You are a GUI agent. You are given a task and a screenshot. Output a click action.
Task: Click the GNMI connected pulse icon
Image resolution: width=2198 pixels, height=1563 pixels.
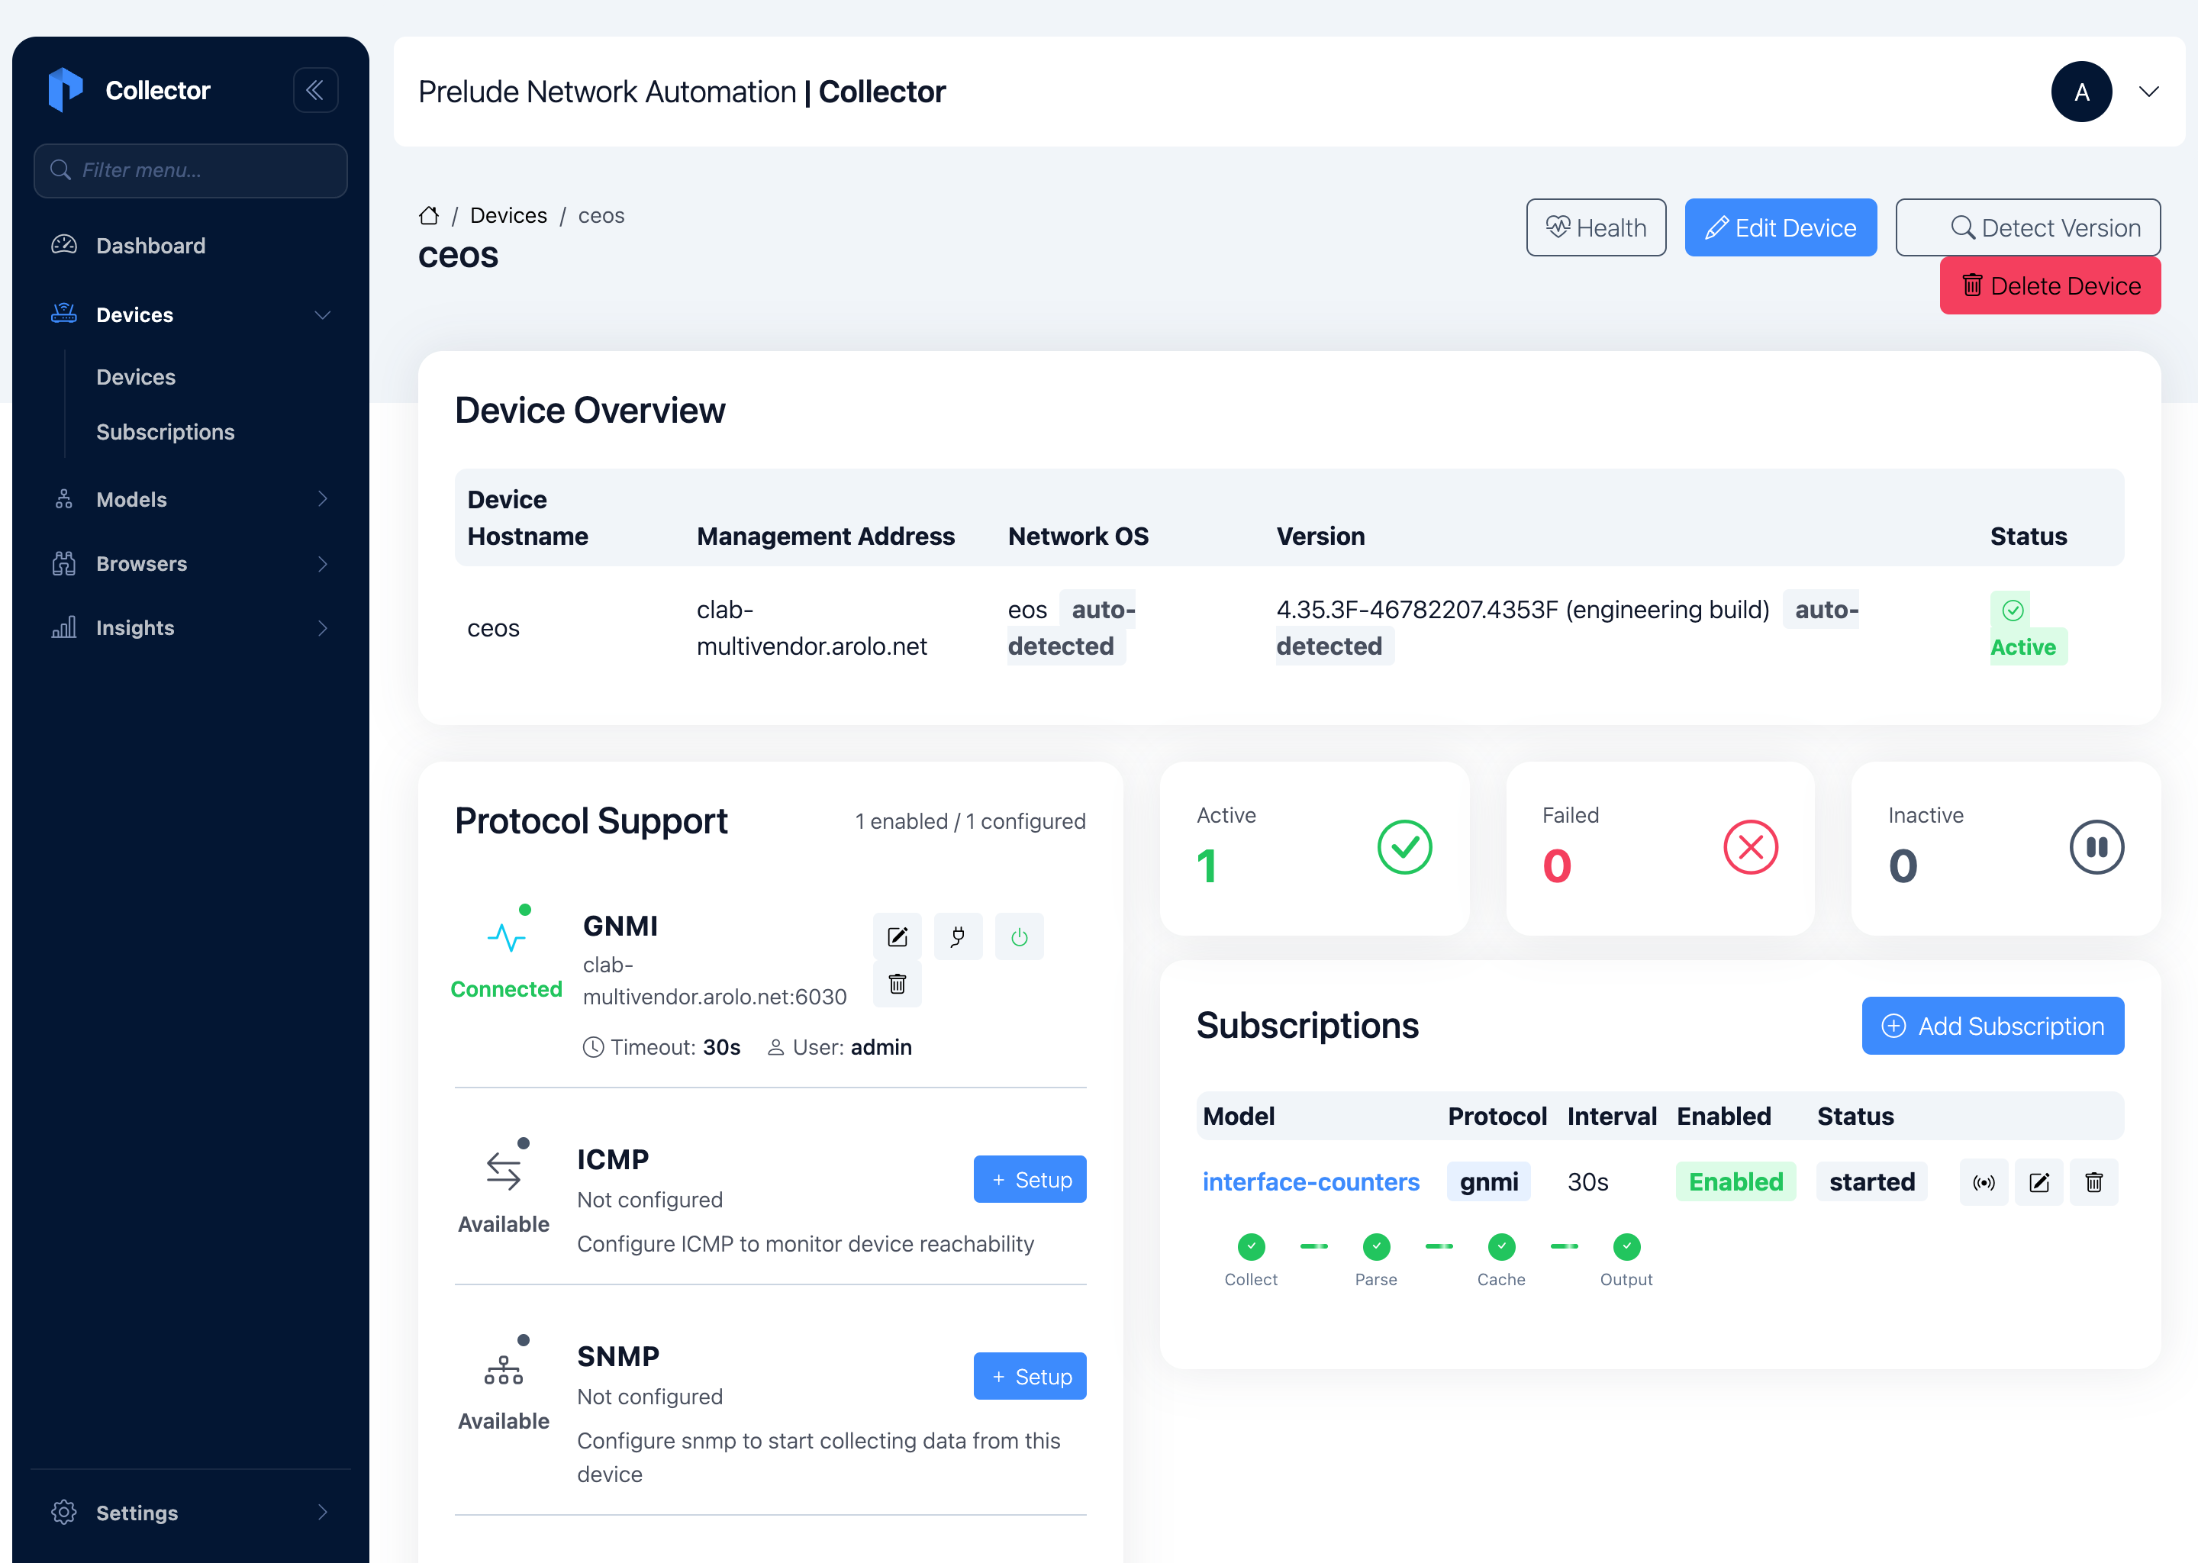tap(506, 936)
